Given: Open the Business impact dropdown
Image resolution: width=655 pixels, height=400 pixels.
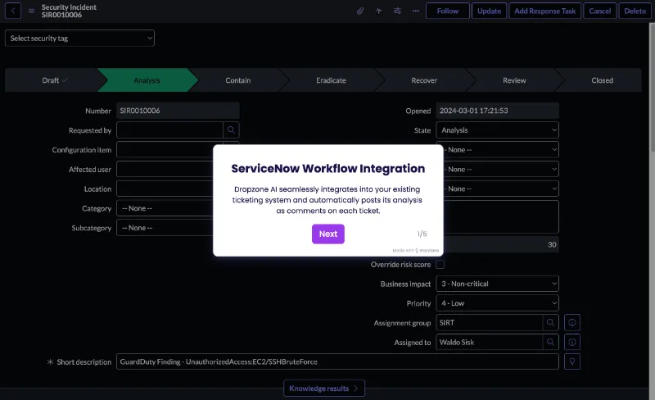Looking at the screenshot, I should (x=498, y=284).
